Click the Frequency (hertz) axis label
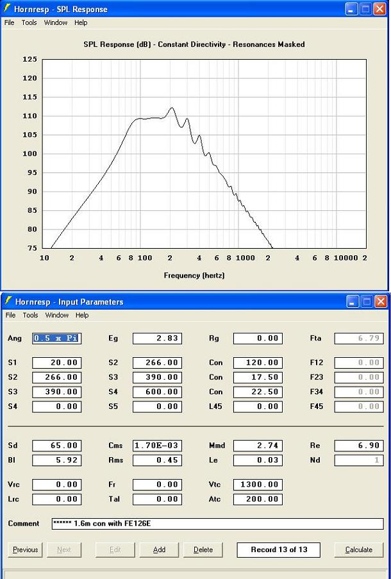The height and width of the screenshot is (579, 391). point(194,275)
